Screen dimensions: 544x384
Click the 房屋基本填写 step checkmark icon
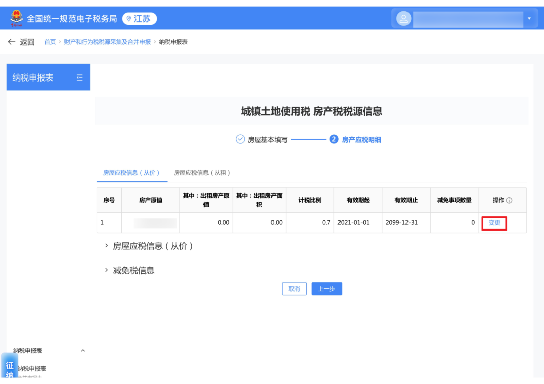tap(240, 139)
